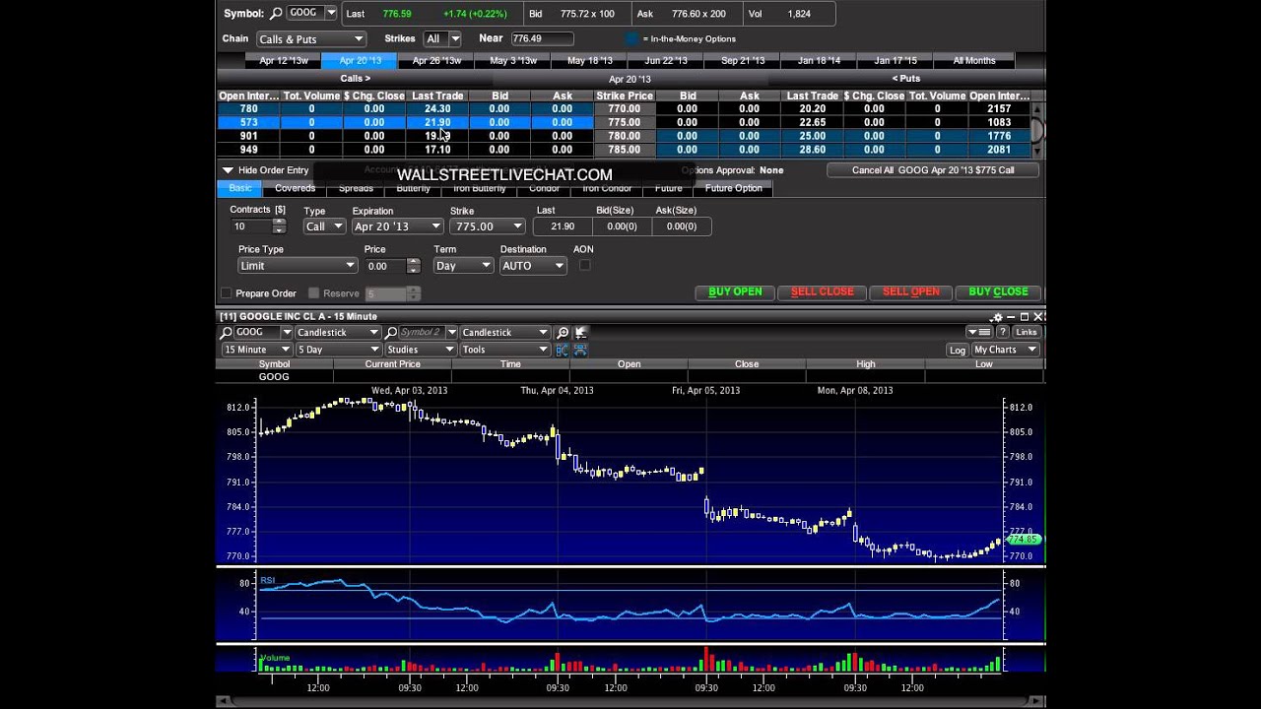Open the Type dropdown showing Call

coord(324,226)
